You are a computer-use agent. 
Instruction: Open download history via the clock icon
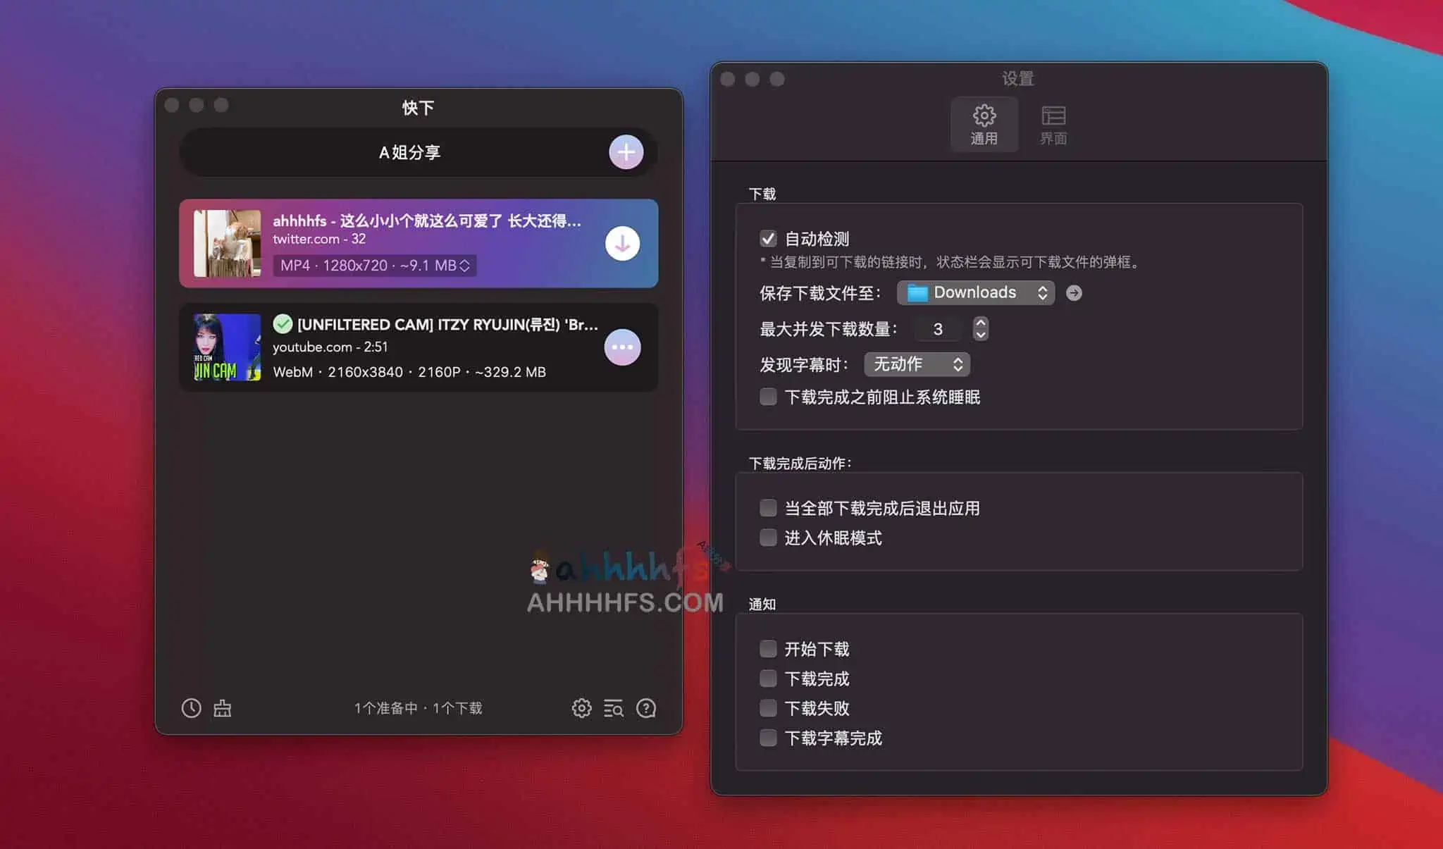click(x=191, y=708)
